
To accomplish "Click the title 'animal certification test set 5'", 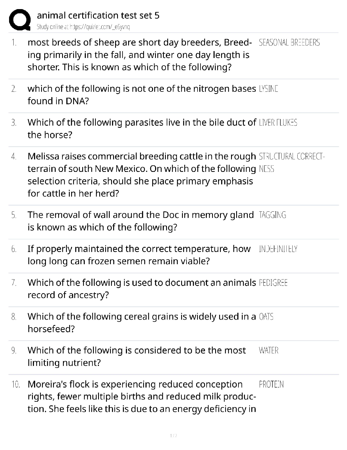I will (x=98, y=15).
